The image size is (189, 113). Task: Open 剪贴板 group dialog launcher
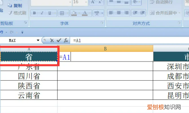[26, 23]
